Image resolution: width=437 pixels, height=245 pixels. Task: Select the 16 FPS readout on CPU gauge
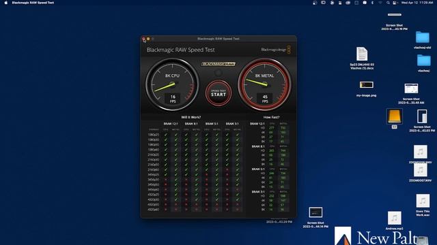point(173,99)
